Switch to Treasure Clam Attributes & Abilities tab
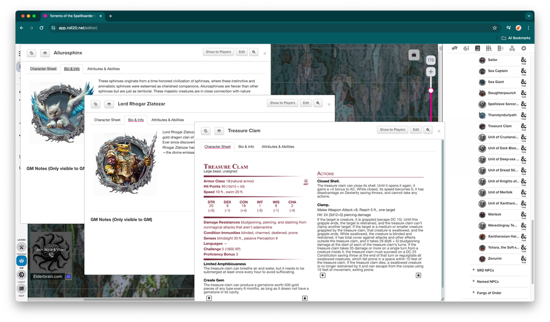This screenshot has height=322, width=550. point(278,147)
